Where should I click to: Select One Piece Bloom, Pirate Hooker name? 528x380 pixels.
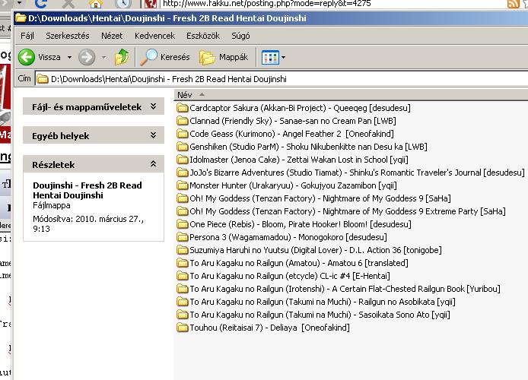(301, 224)
